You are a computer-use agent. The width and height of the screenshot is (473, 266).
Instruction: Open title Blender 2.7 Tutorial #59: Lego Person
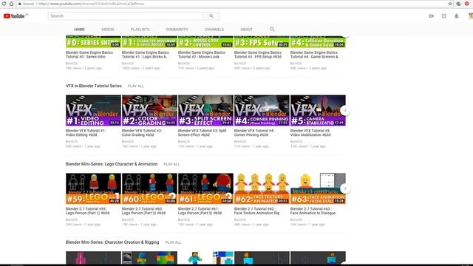87,211
